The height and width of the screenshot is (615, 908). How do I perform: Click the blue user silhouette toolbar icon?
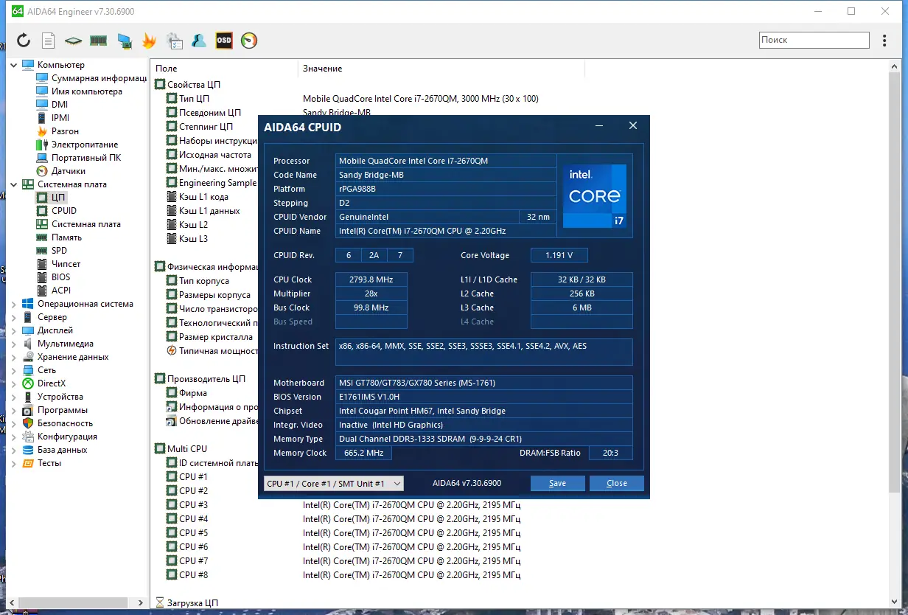(199, 41)
